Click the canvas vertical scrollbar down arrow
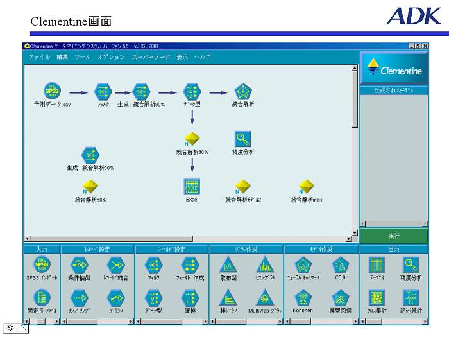 [x=355, y=232]
